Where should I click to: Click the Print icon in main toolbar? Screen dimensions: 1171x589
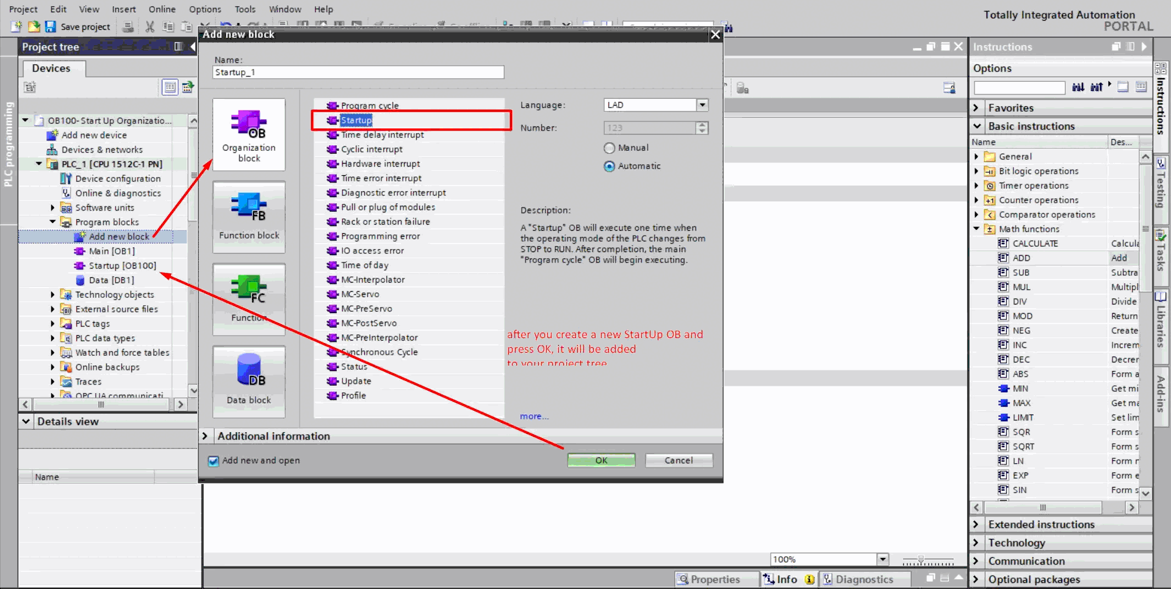[x=128, y=26]
